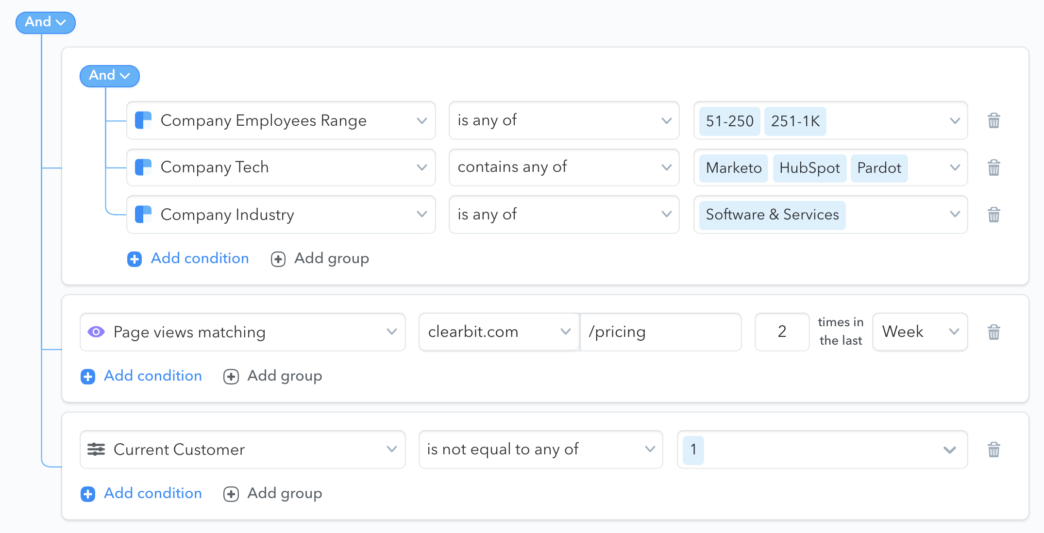Image resolution: width=1044 pixels, height=533 pixels.
Task: Click trash icon for Company Industry row
Action: pyautogui.click(x=993, y=215)
